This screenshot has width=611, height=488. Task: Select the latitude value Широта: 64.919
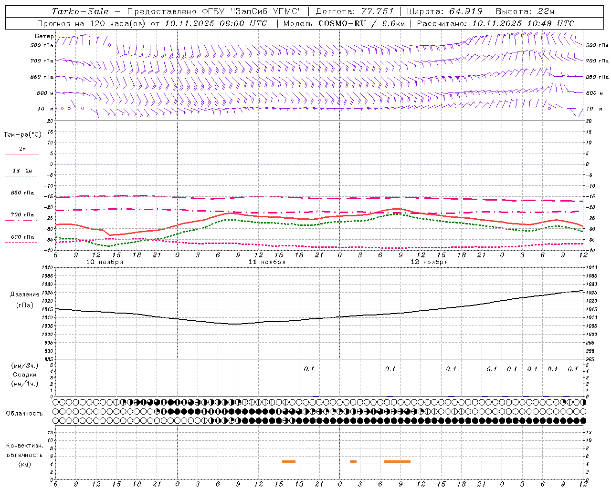445,11
